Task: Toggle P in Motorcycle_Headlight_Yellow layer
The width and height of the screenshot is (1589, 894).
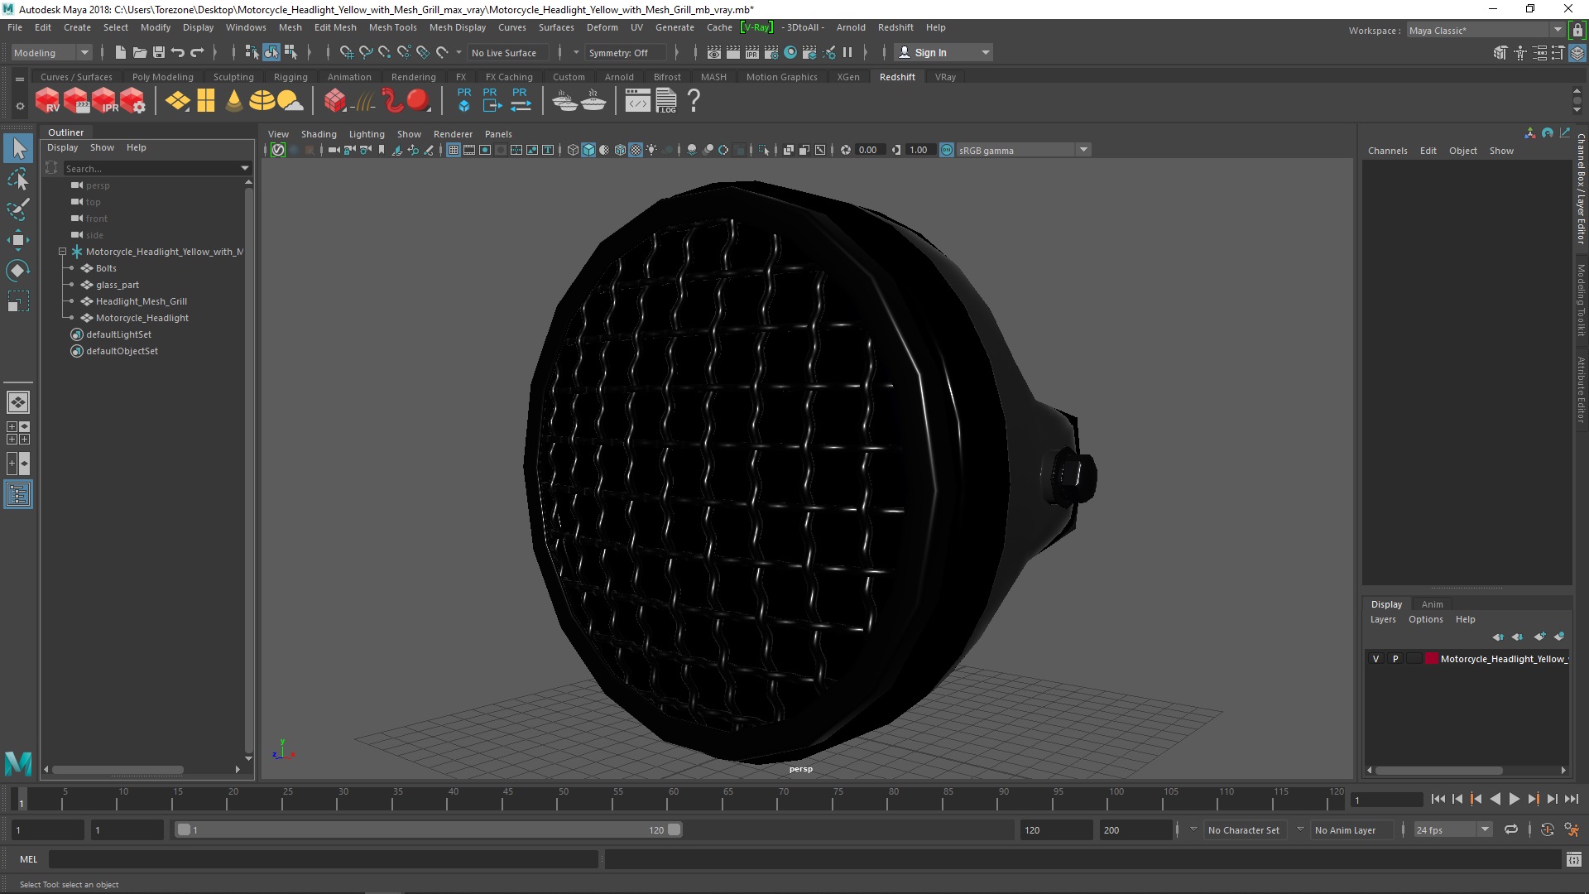Action: point(1395,658)
